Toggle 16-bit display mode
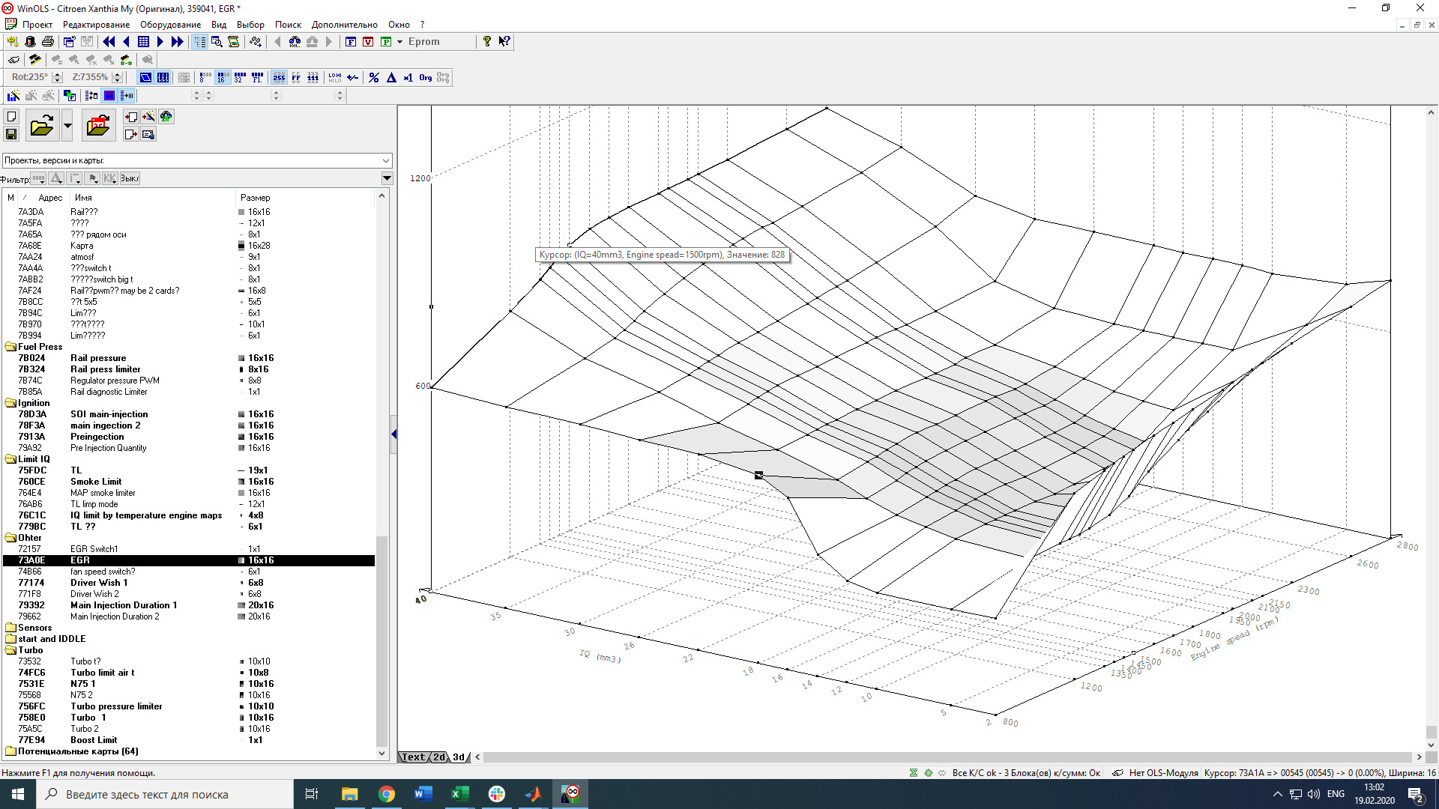The height and width of the screenshot is (809, 1439). [x=223, y=77]
